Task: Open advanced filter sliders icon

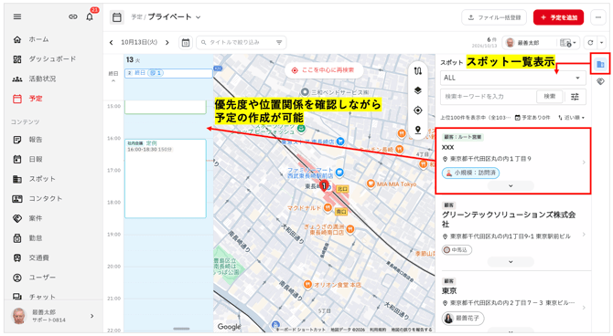Action: pos(575,97)
